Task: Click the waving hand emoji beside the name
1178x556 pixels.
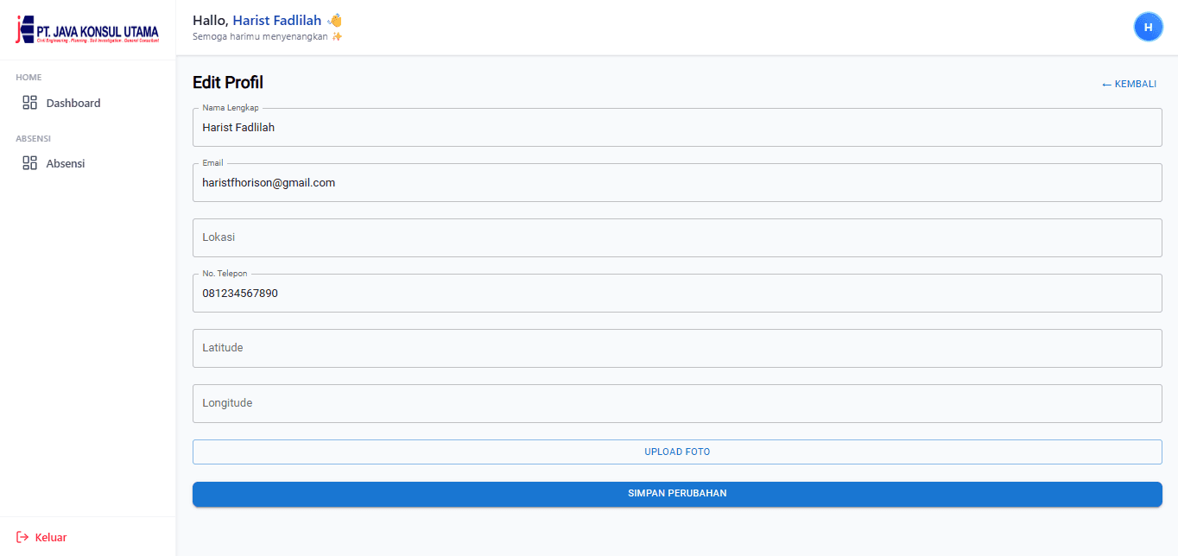Action: pos(333,19)
